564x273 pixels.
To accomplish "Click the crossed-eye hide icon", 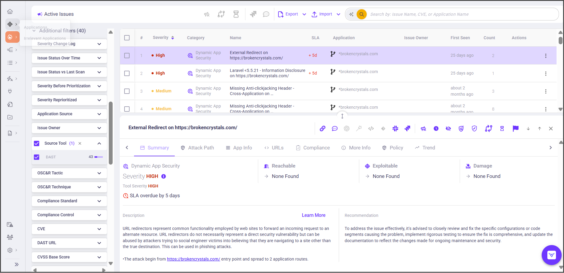I will (x=448, y=129).
